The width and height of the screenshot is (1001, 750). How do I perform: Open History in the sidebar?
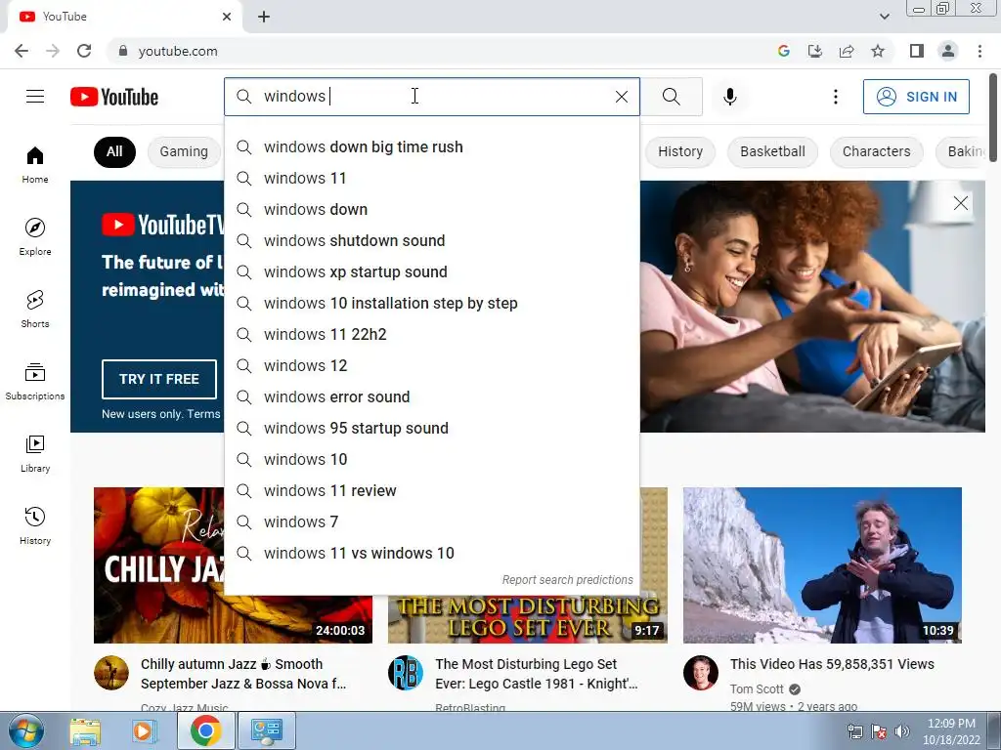(35, 526)
